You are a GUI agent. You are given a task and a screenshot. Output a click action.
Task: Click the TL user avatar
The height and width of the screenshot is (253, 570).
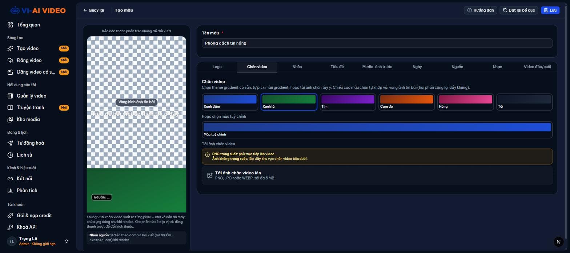12,241
